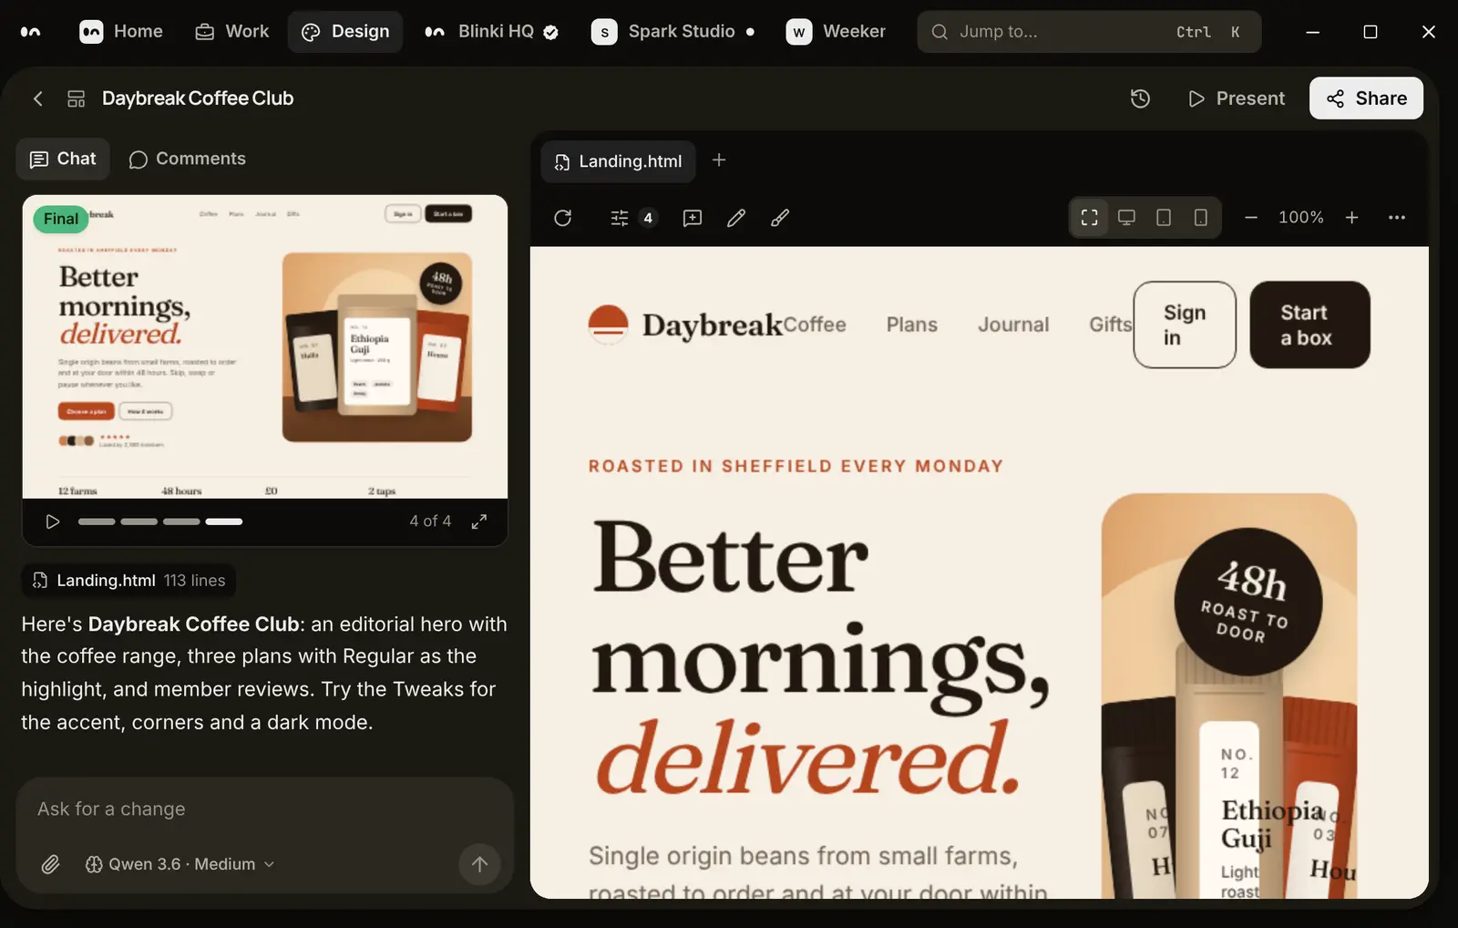The width and height of the screenshot is (1458, 928).
Task: Add a new file tab
Action: click(719, 160)
